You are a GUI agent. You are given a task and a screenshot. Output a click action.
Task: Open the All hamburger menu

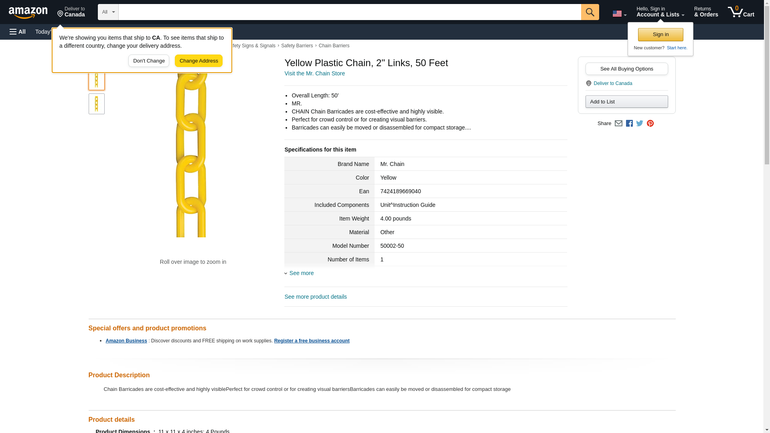[x=18, y=32]
